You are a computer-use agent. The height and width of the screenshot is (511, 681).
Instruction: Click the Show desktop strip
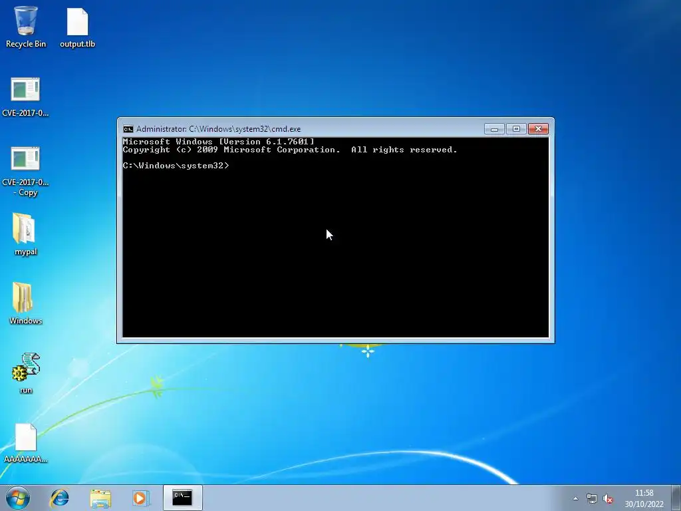[x=676, y=498]
